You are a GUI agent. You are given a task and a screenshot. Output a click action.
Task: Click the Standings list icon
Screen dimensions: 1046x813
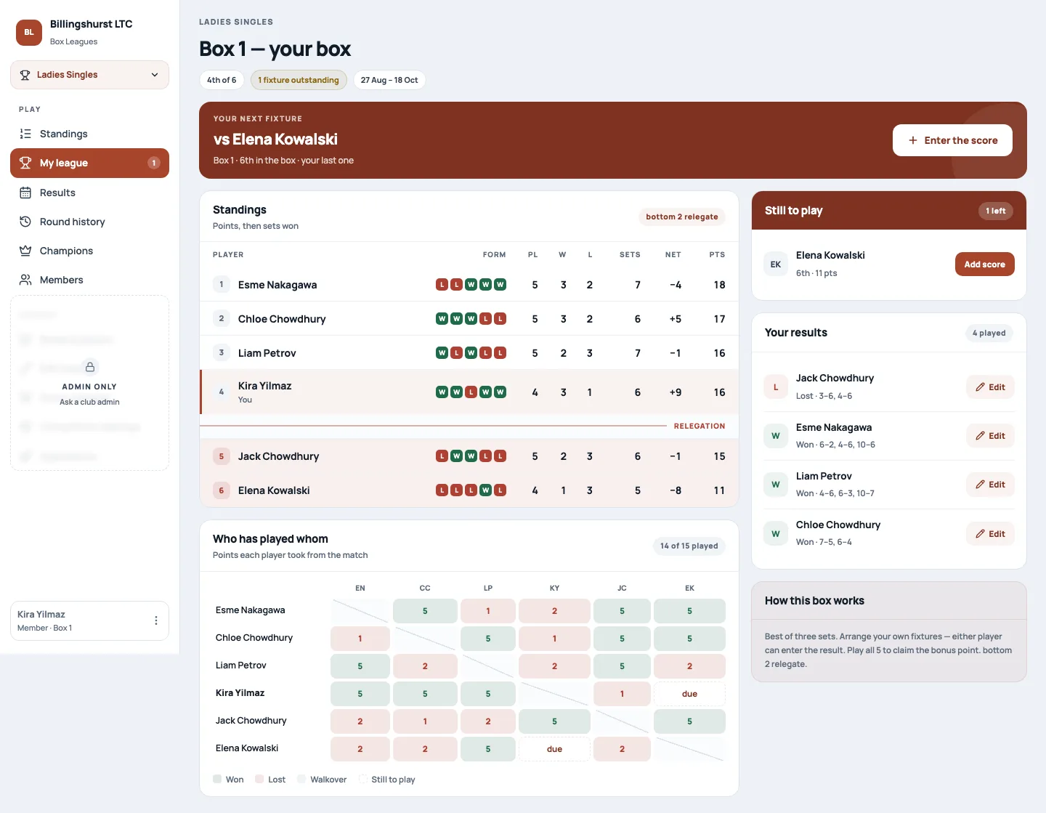click(25, 134)
